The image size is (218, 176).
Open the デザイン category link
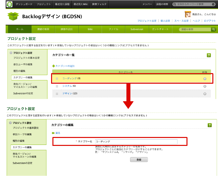(x=67, y=93)
